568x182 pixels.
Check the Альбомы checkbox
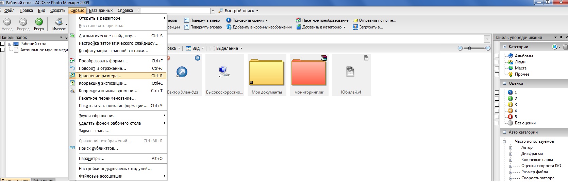[497, 56]
